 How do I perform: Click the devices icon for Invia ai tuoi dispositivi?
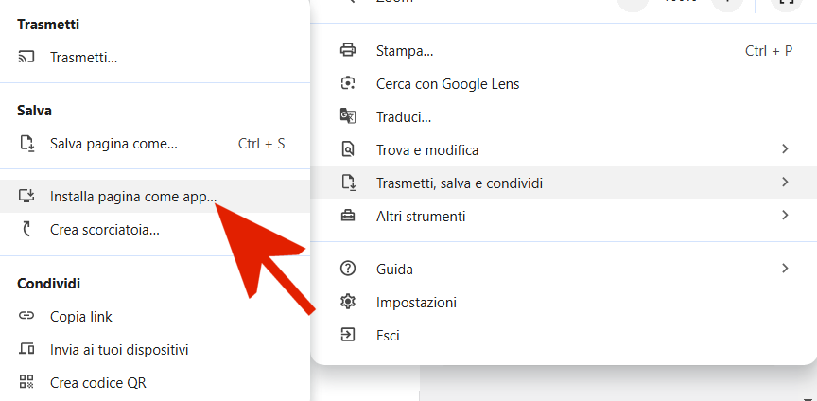[x=26, y=350]
